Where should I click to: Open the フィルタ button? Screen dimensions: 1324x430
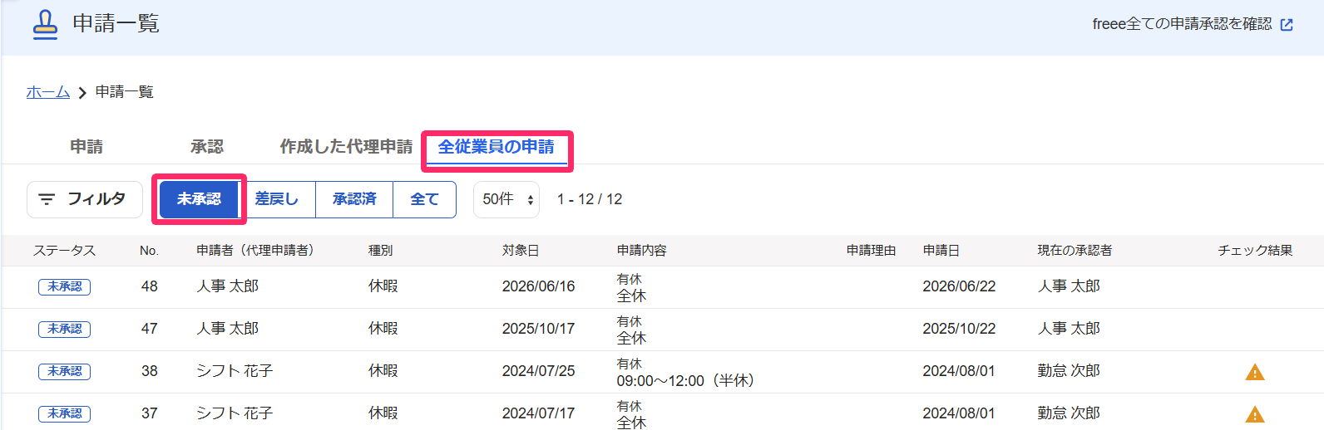click(85, 199)
